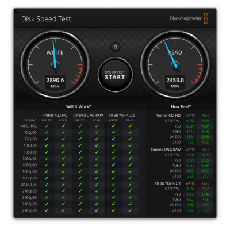Viewport: 230px width, 230px height.
Task: Click ProRes 2K DCI write value 2824
Action: (x=190, y=137)
